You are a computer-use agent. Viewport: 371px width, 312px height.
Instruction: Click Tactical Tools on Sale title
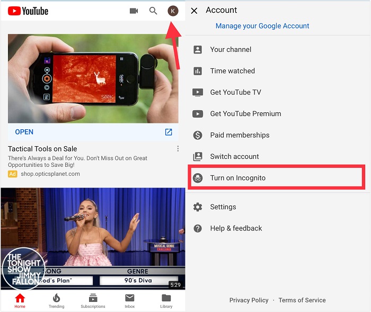42,149
